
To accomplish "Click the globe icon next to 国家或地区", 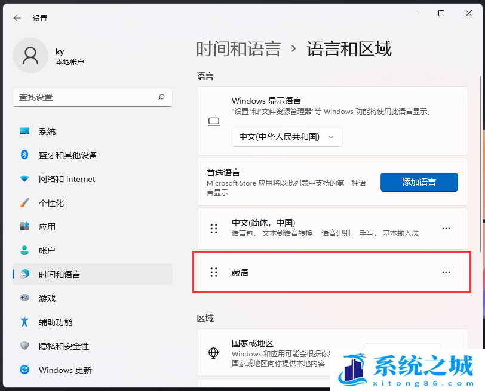I will [213, 352].
